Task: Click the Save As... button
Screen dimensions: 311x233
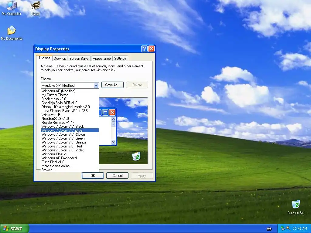Action: (x=112, y=85)
